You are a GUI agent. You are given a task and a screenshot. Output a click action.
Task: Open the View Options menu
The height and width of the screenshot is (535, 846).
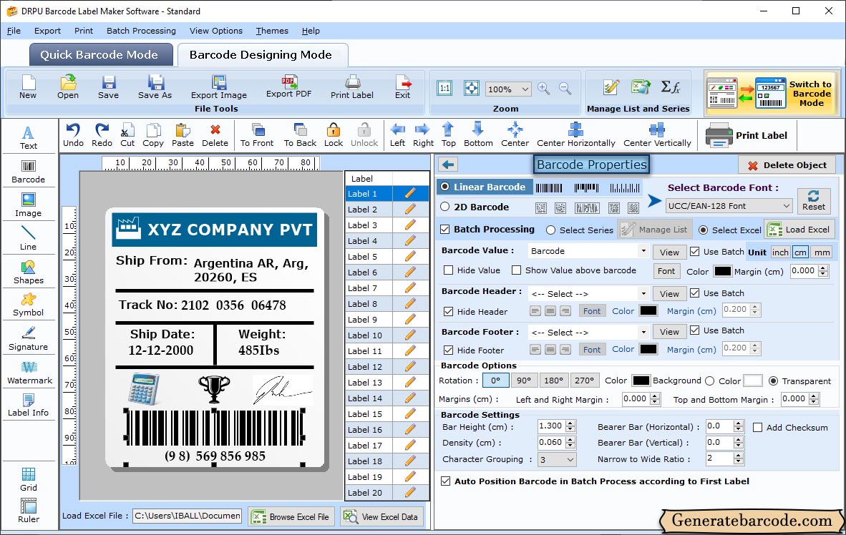pos(216,31)
